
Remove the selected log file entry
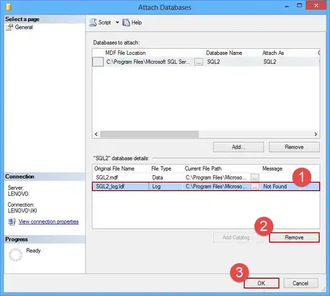click(x=294, y=237)
